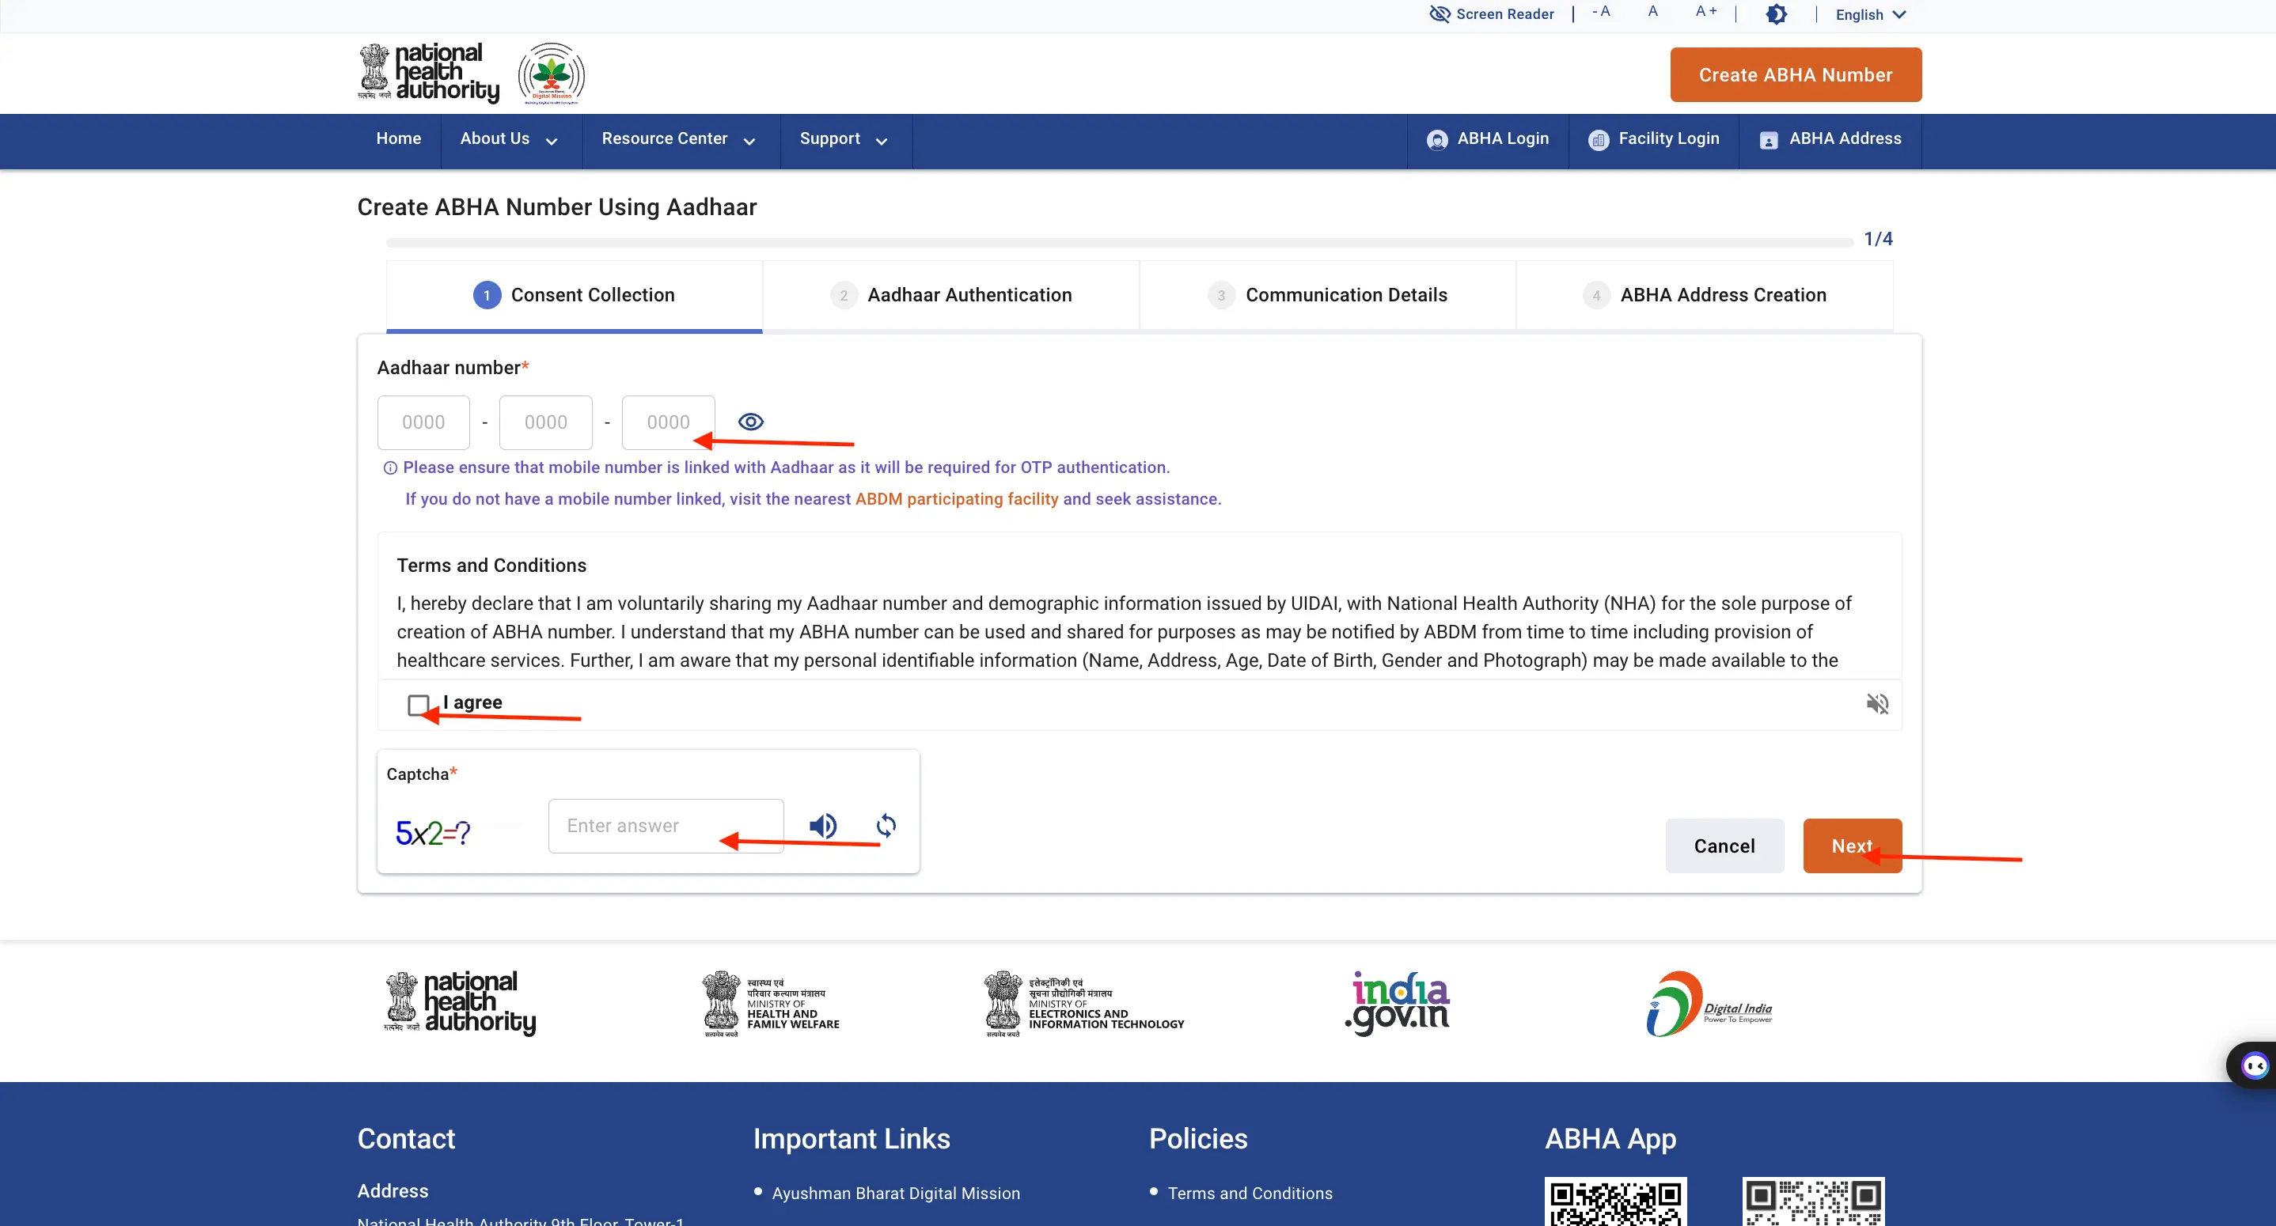Image resolution: width=2276 pixels, height=1226 pixels.
Task: Refresh the captcha
Action: [x=886, y=826]
